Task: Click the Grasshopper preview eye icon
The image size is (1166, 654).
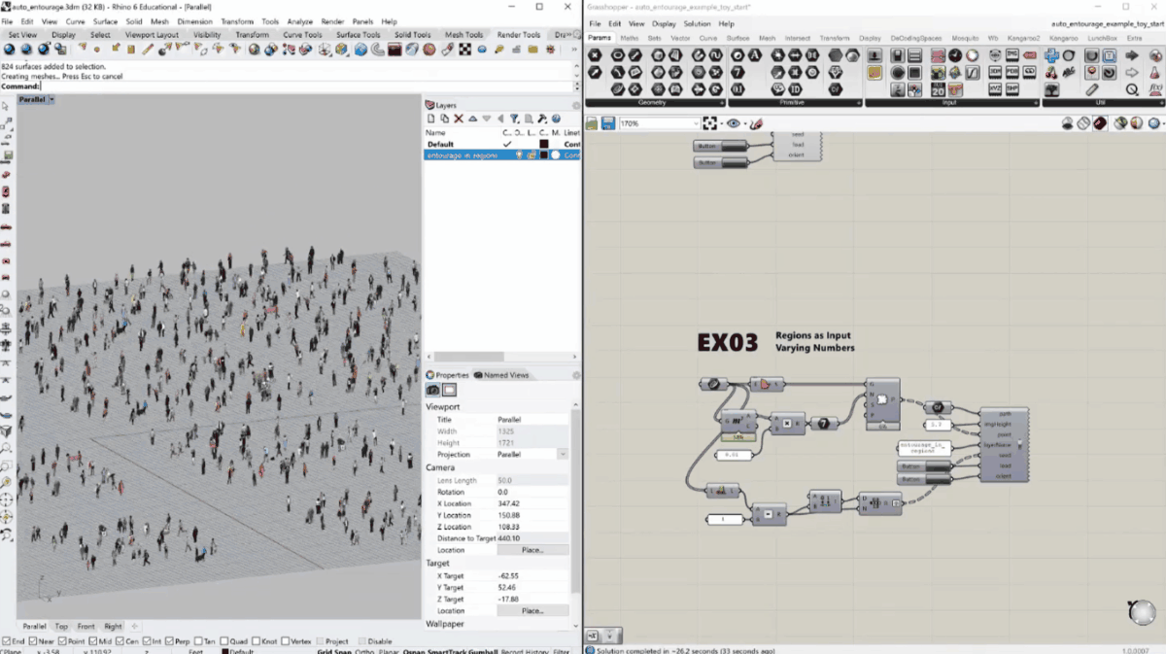Action: (734, 123)
